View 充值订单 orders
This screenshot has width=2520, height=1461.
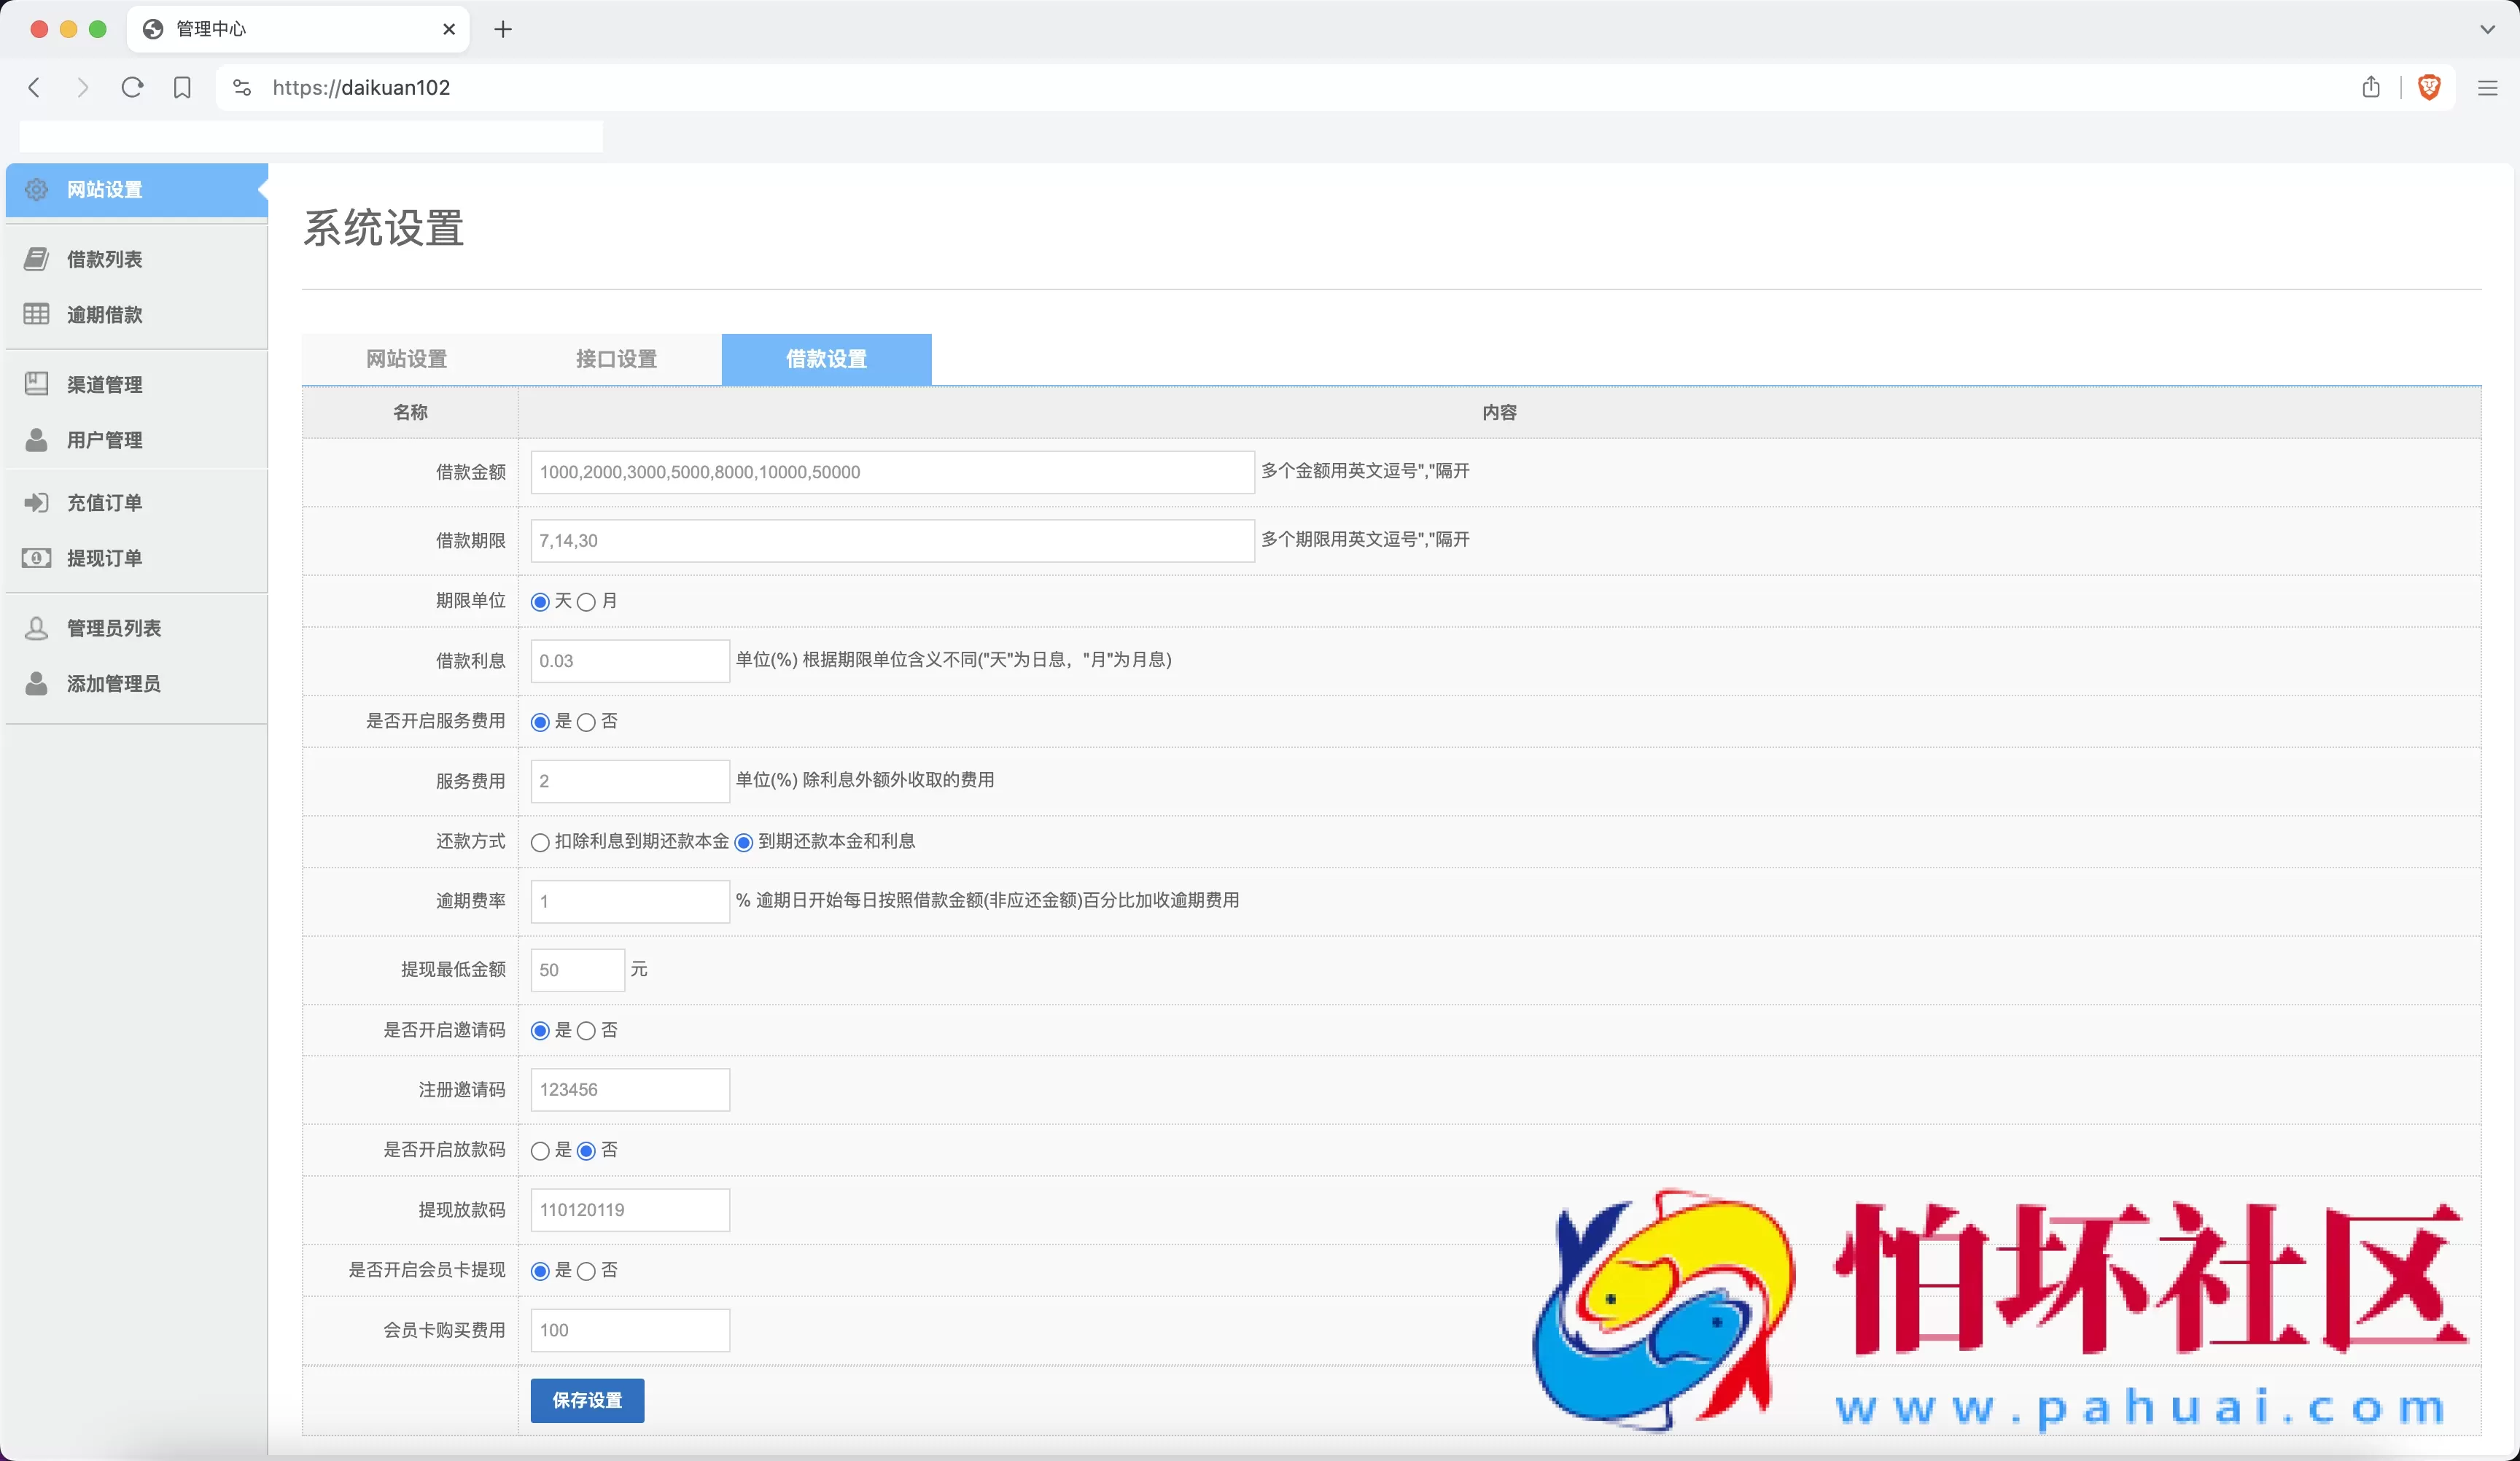point(104,503)
